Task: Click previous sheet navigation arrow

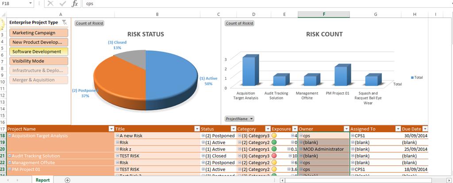Action: pyautogui.click(x=9, y=180)
